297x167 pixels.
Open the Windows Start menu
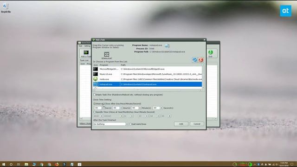(x=4, y=164)
